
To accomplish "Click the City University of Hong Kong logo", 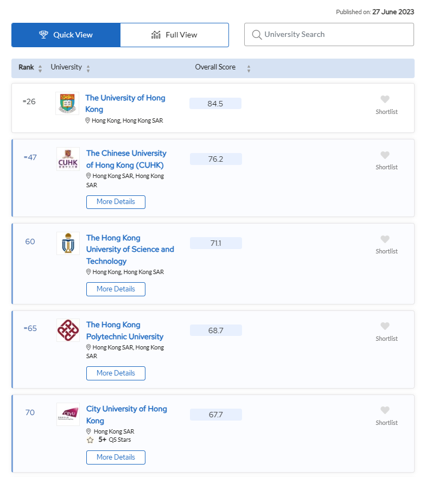I will [x=68, y=414].
